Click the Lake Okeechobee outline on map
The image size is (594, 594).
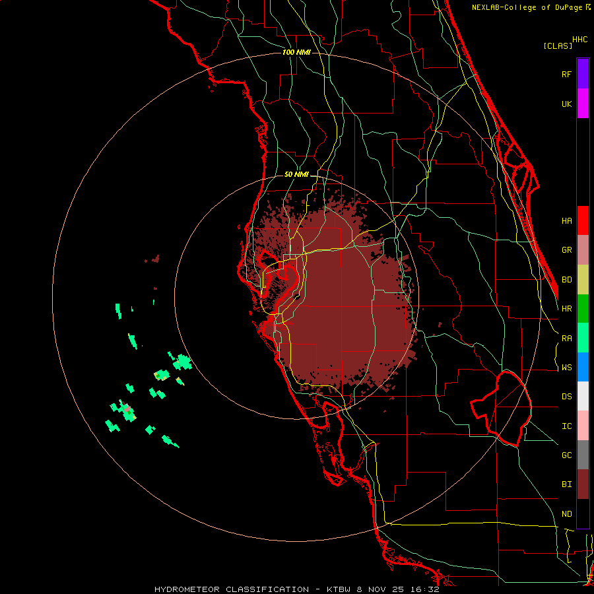pos(502,409)
